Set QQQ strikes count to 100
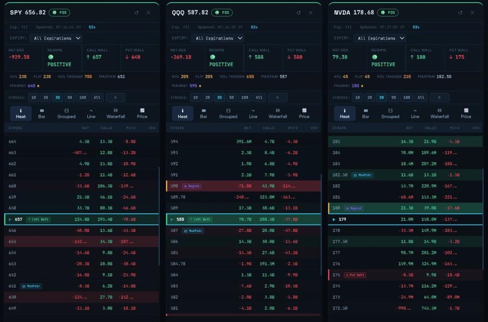 (x=245, y=98)
